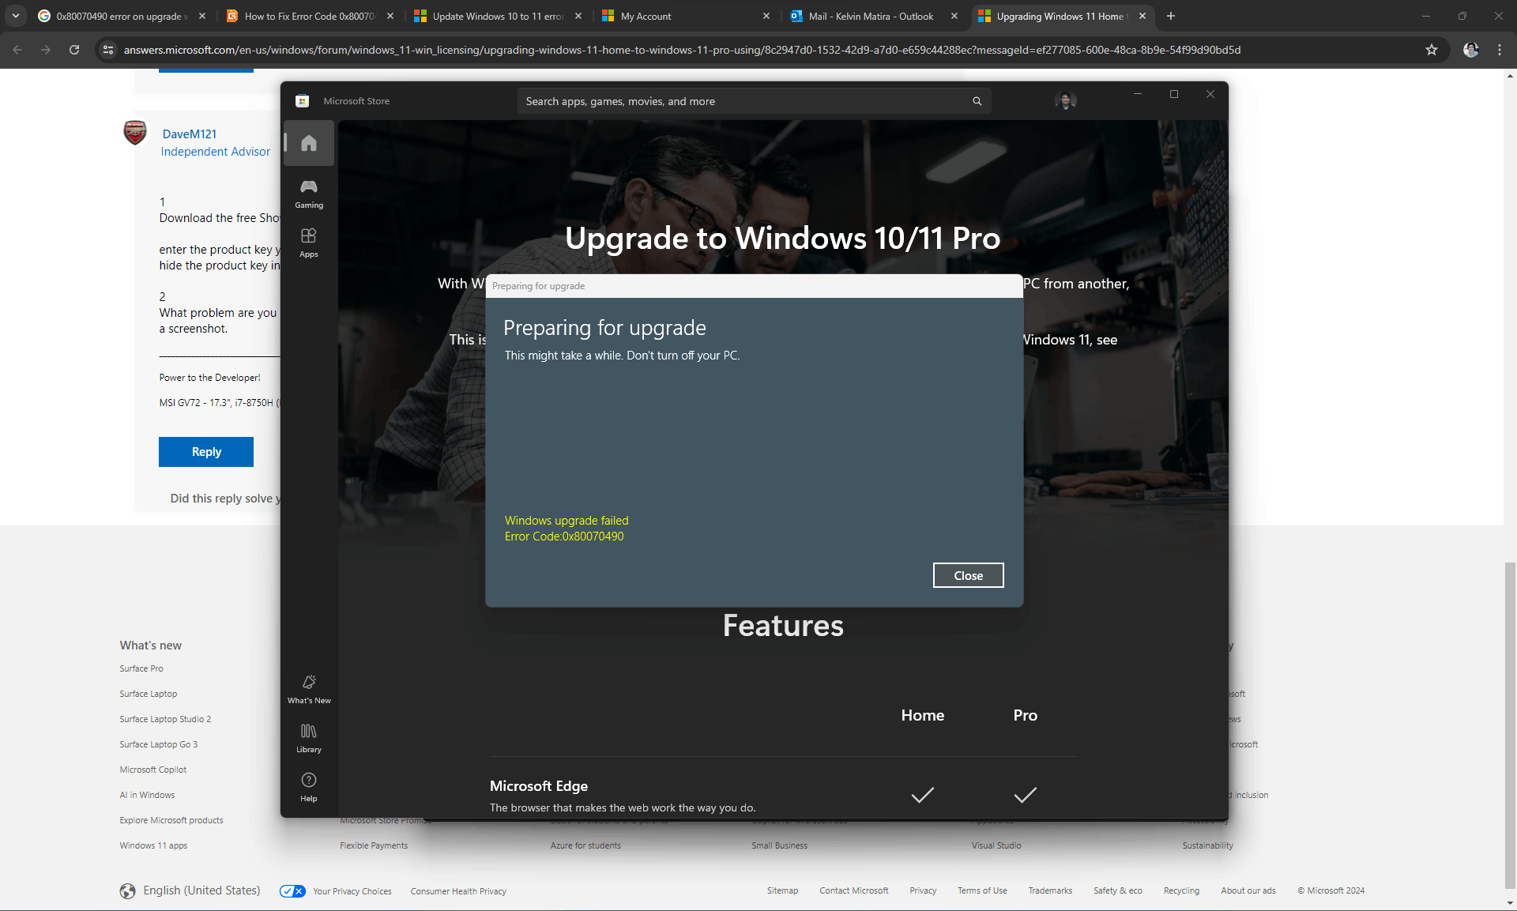Click the blue Reply button
Screen dimensions: 1517x911
coord(206,452)
